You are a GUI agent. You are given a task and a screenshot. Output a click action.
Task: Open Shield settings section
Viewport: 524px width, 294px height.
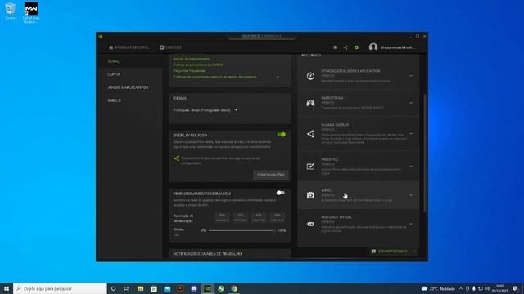point(115,100)
